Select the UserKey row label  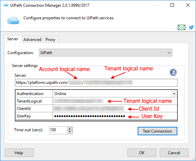34,116
